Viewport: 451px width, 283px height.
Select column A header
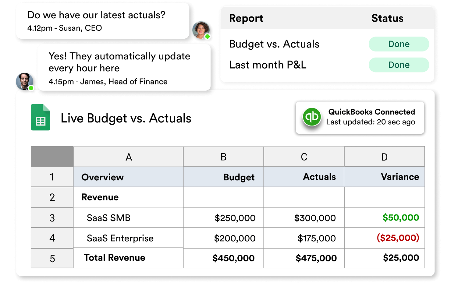(128, 157)
